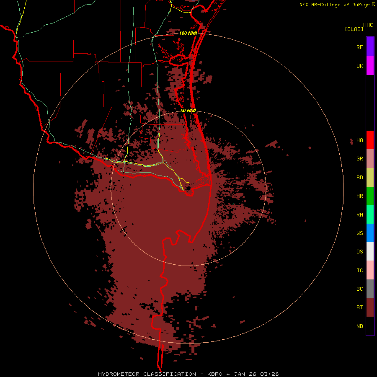
Task: Click the BI legend label
Action: 360,307
